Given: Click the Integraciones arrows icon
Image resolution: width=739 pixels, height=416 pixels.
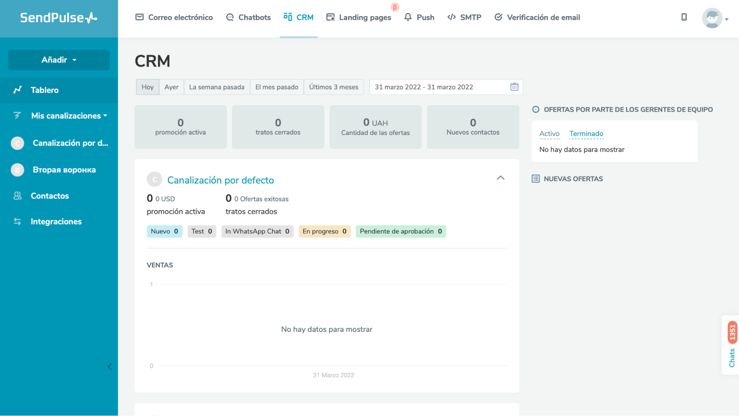Looking at the screenshot, I should coord(17,221).
